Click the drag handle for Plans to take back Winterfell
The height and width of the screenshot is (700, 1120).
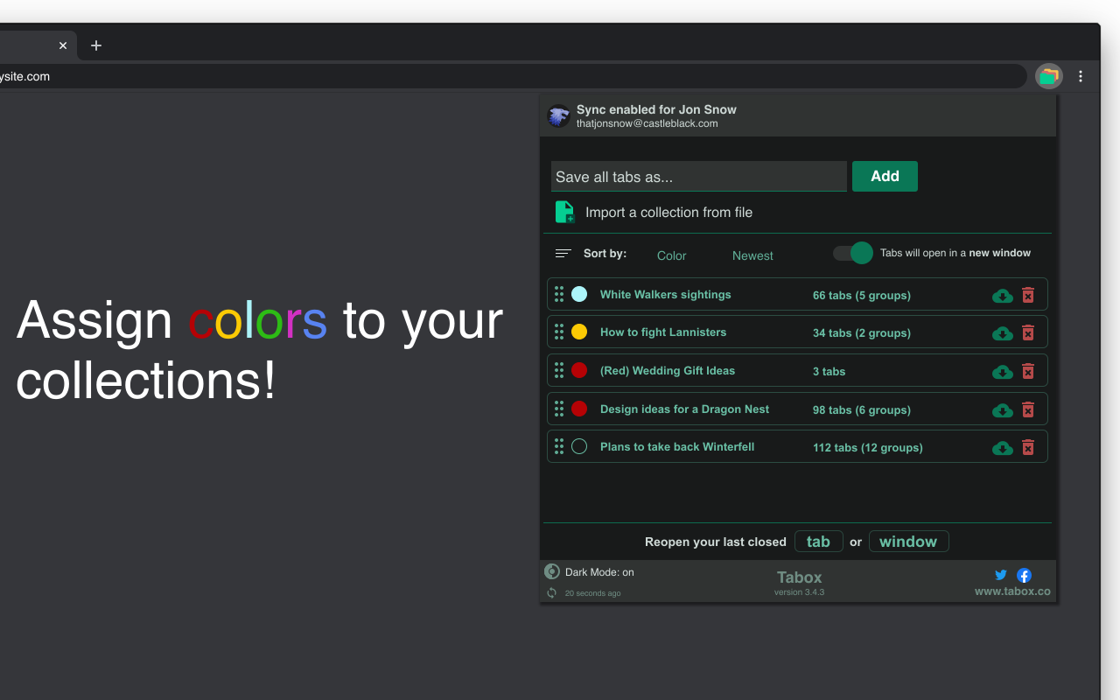[x=559, y=446]
